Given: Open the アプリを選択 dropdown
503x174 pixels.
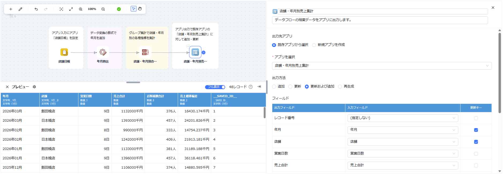Looking at the screenshot, I should (382, 66).
